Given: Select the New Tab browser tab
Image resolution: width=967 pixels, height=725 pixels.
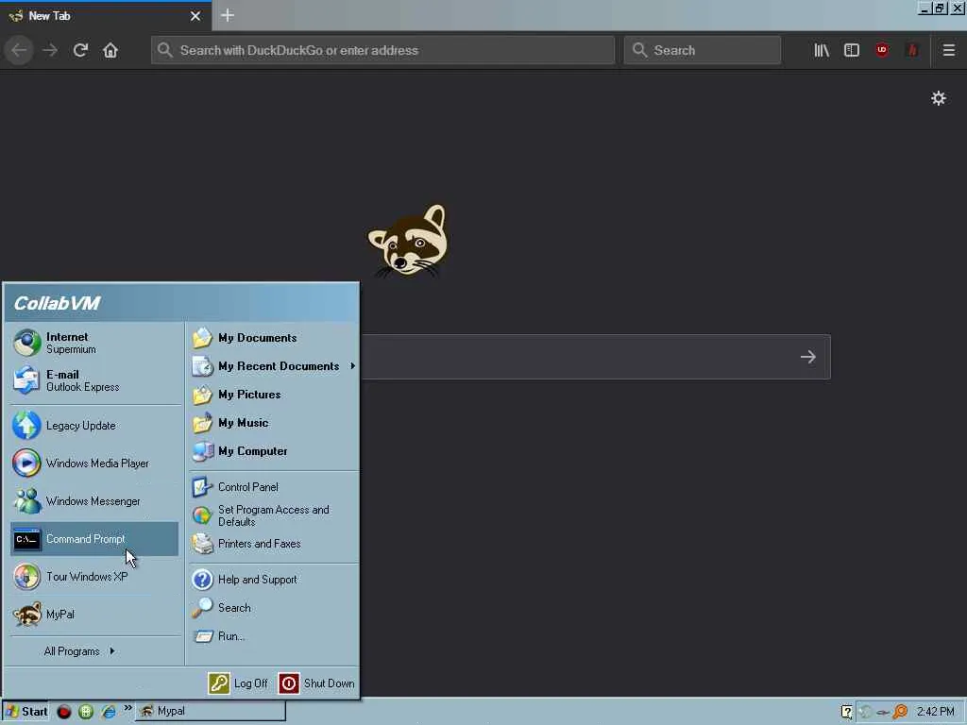Looking at the screenshot, I should pyautogui.click(x=106, y=16).
